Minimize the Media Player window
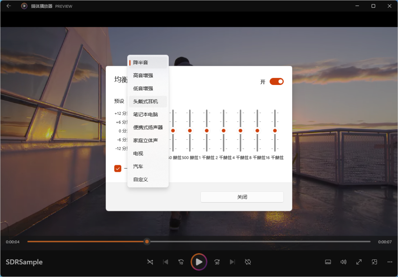The width and height of the screenshot is (398, 277). (357, 6)
